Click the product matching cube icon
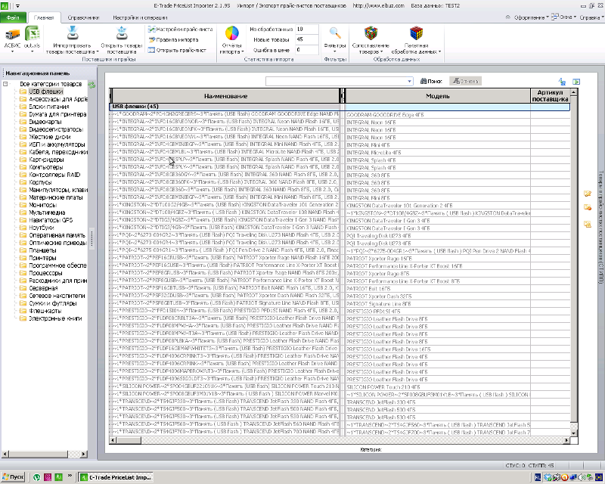This screenshot has width=605, height=484. click(371, 33)
